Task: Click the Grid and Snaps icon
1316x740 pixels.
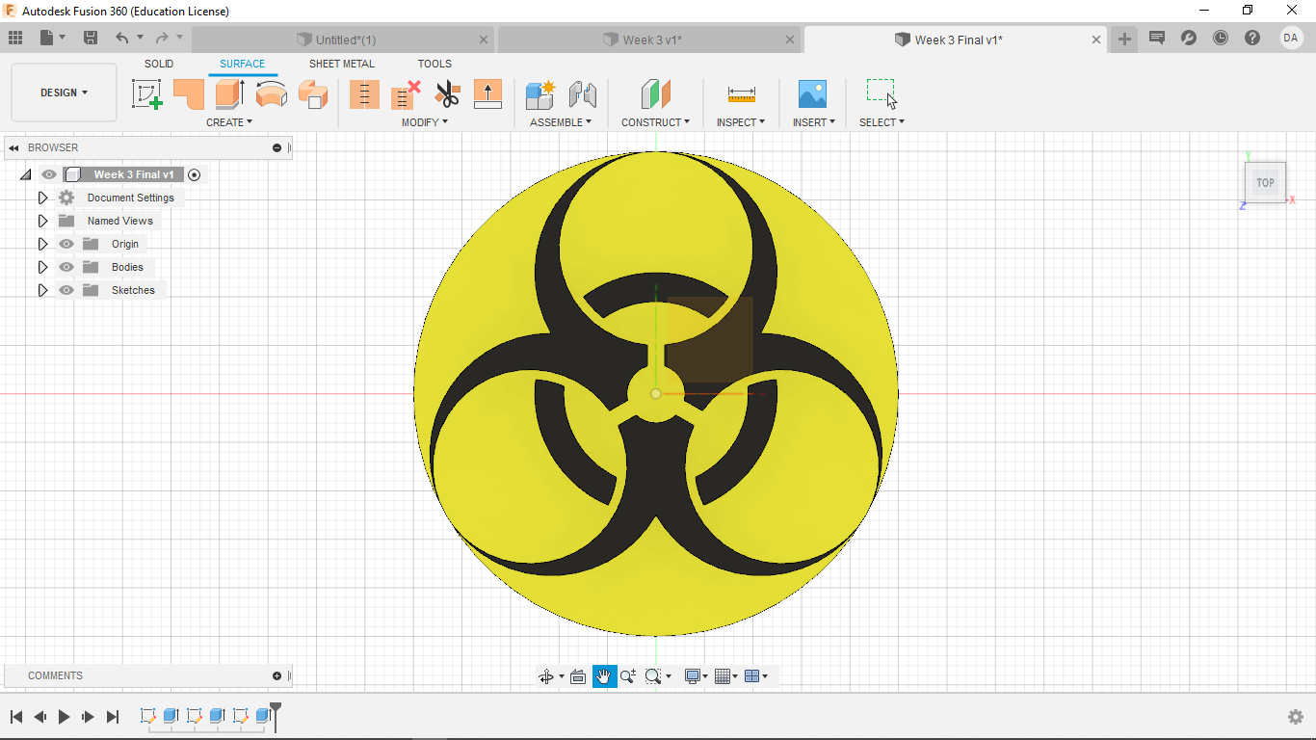Action: coord(724,676)
